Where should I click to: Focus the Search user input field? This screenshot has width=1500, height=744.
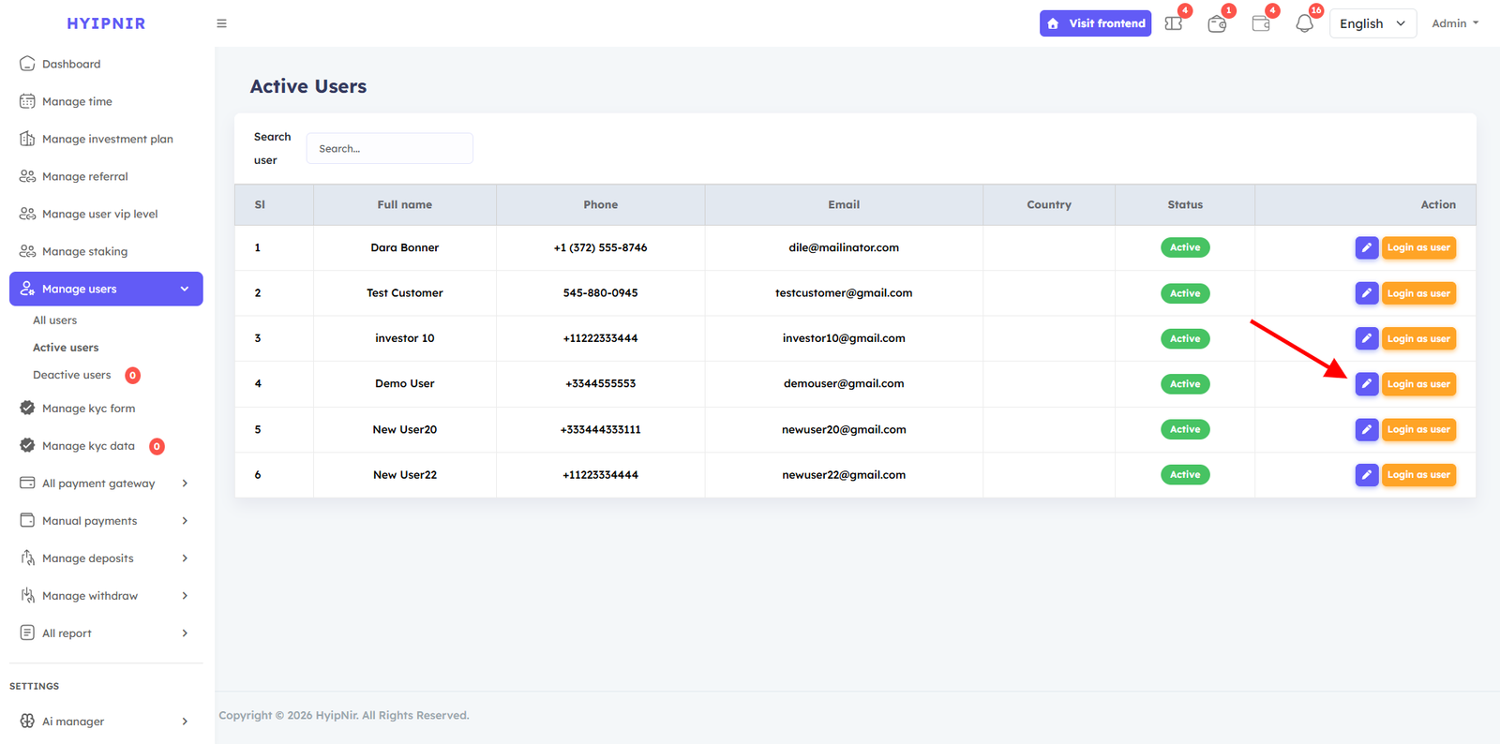390,148
